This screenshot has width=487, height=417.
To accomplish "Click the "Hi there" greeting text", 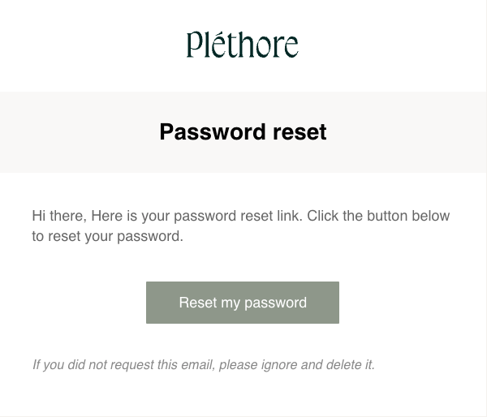I will [x=59, y=216].
